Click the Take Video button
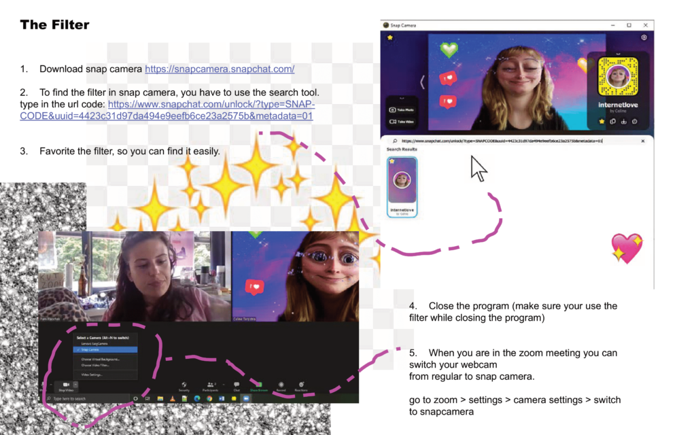Screen dimensions: 696x435 [x=401, y=122]
